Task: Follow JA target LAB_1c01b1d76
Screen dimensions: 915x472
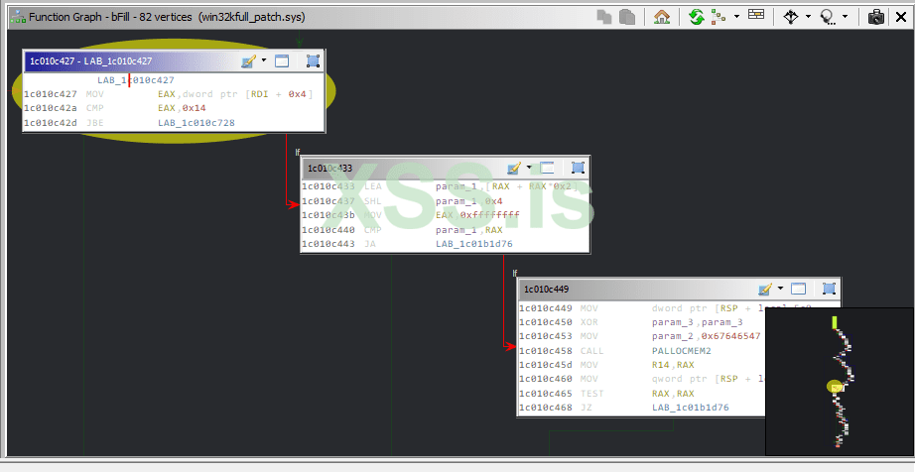Action: tap(473, 244)
